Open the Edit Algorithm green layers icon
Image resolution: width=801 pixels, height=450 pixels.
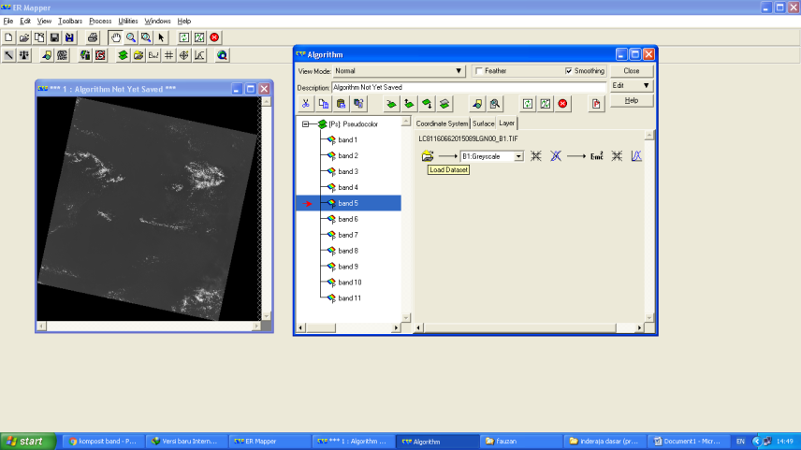(124, 55)
